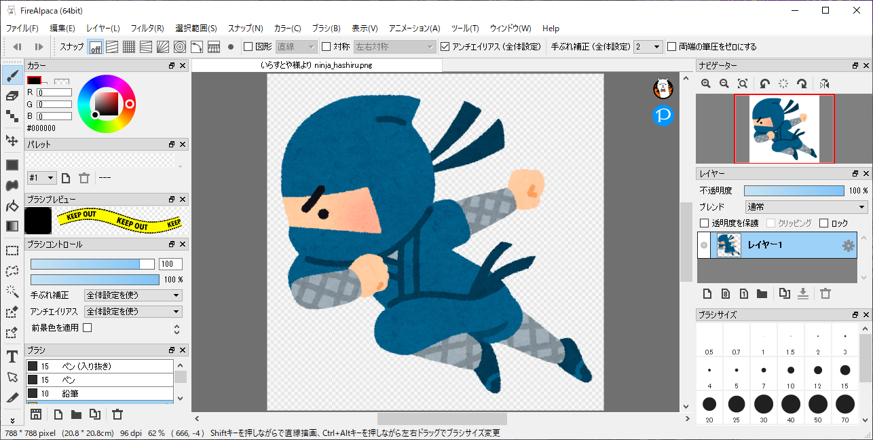873x440 pixels.
Task: Select the Move tool
Action: 12,141
